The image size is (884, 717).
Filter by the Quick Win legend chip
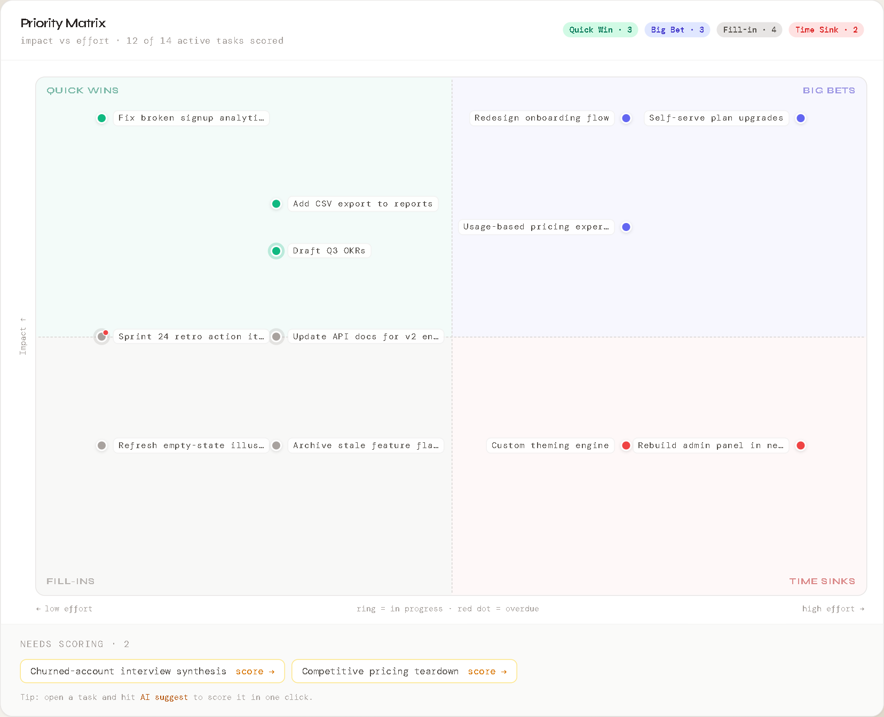tap(601, 30)
